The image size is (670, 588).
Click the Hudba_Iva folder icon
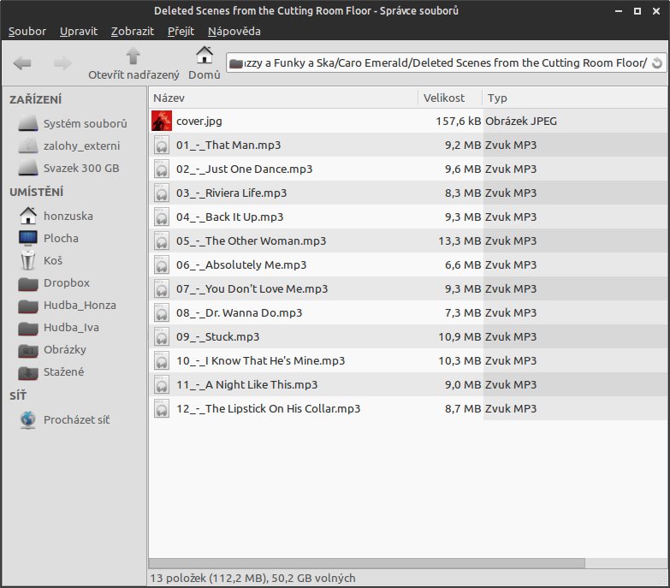click(x=28, y=328)
